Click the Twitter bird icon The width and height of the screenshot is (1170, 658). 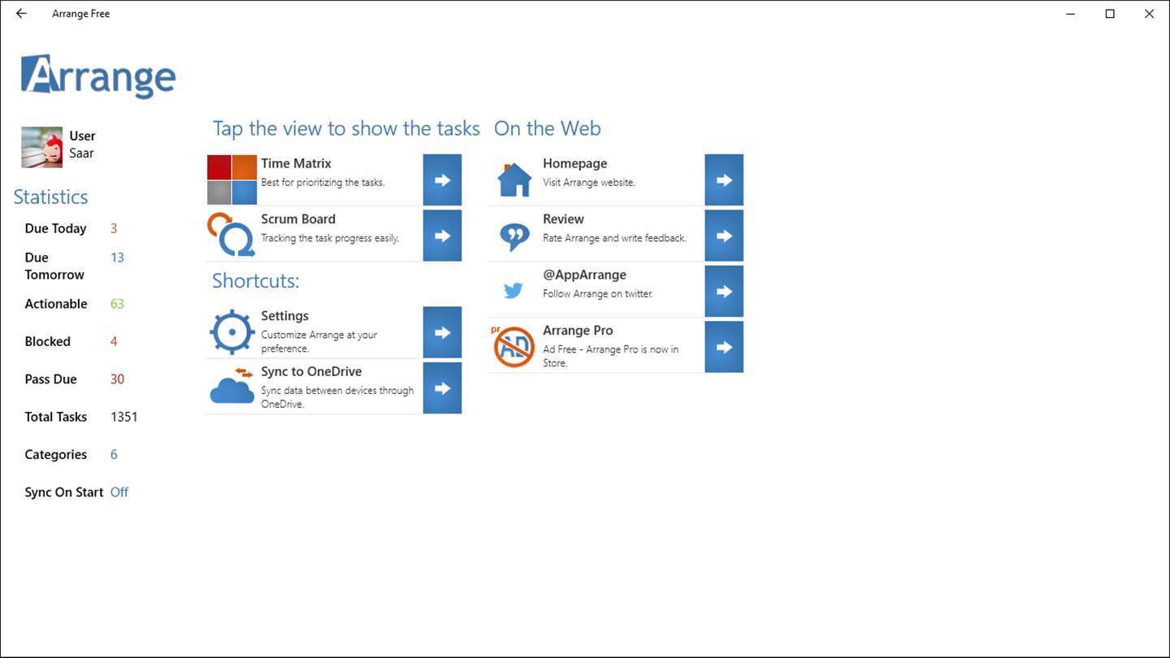pyautogui.click(x=513, y=291)
